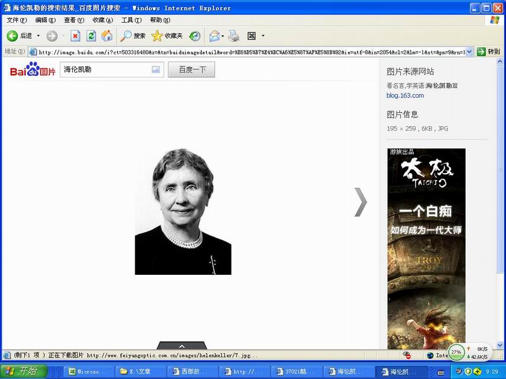The image size is (506, 379).
Task: Go to Home page via house icon
Action: (x=107, y=36)
